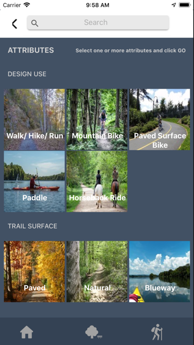This screenshot has width=194, height=345.
Task: Pick the Horseback Ride attribute tile
Action: [97, 181]
